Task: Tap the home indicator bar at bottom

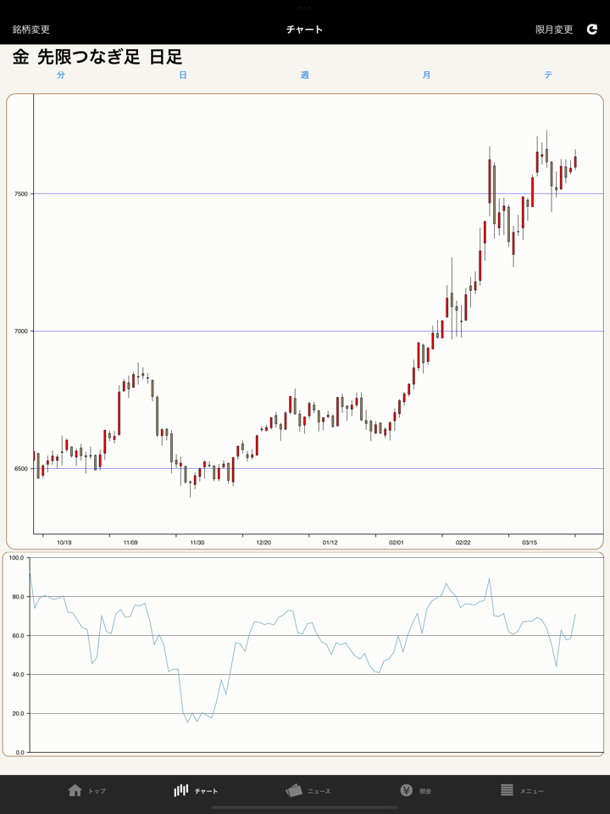Action: click(x=305, y=807)
